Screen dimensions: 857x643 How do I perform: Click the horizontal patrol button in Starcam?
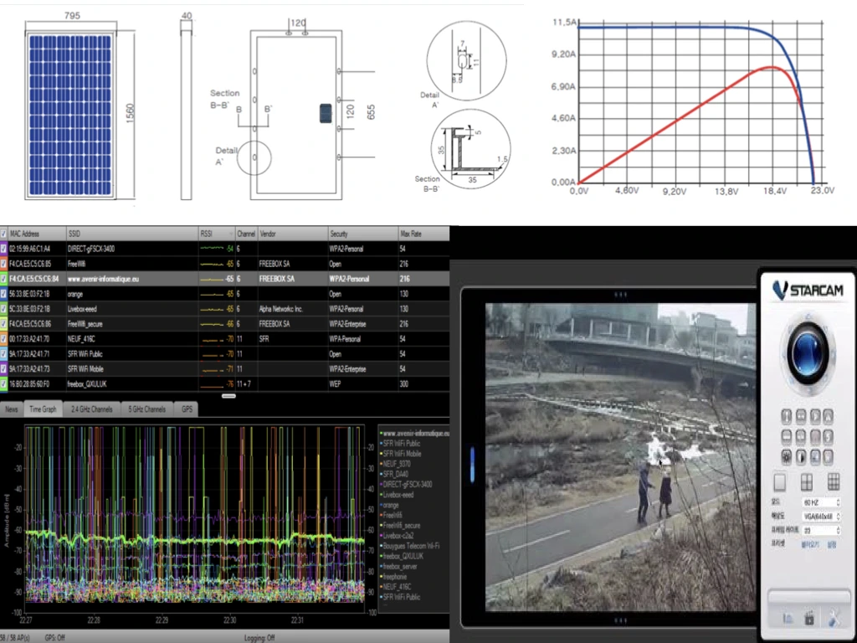coord(801,417)
